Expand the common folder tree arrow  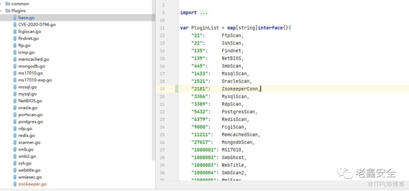(x=2, y=4)
